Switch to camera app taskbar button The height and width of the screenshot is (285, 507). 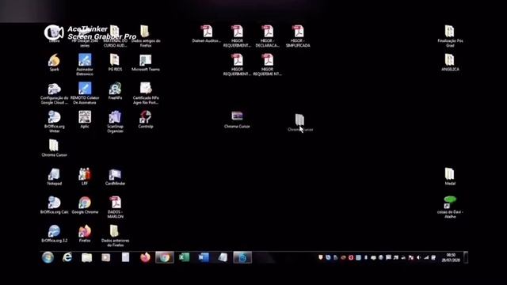point(242,257)
